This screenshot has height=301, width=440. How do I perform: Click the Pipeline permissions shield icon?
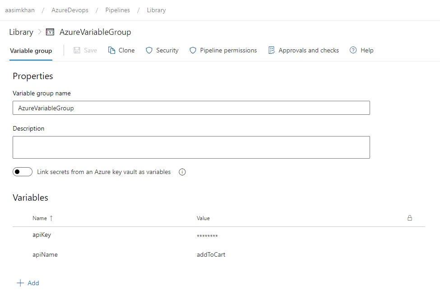(x=193, y=50)
